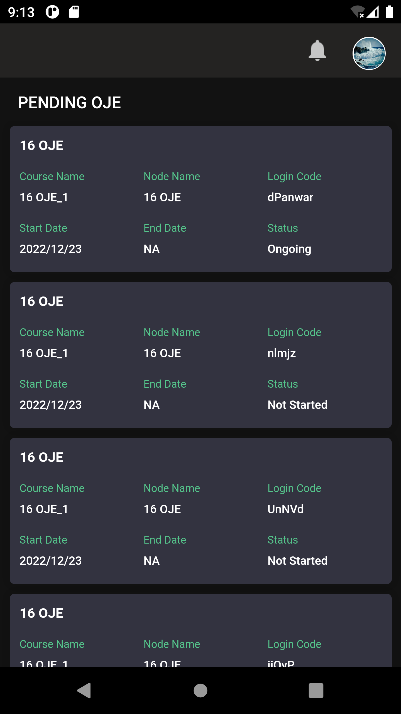Image resolution: width=401 pixels, height=714 pixels.
Task: Open the profile picture avatar
Action: (x=369, y=53)
